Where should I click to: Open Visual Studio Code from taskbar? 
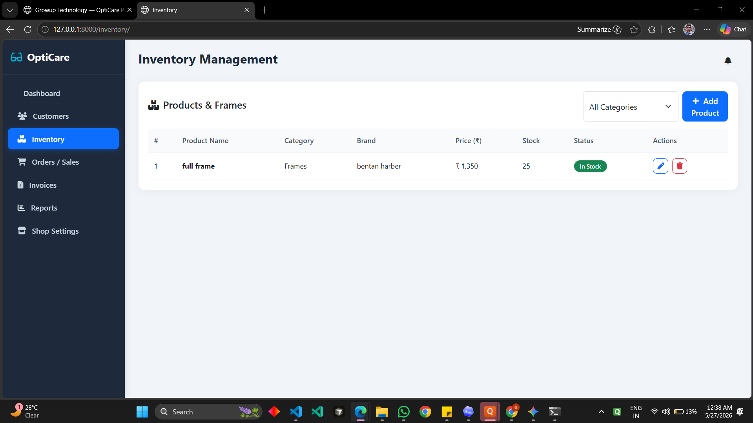[x=296, y=412]
